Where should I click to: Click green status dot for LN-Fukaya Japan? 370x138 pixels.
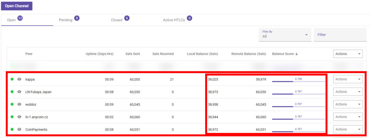(x=12, y=92)
